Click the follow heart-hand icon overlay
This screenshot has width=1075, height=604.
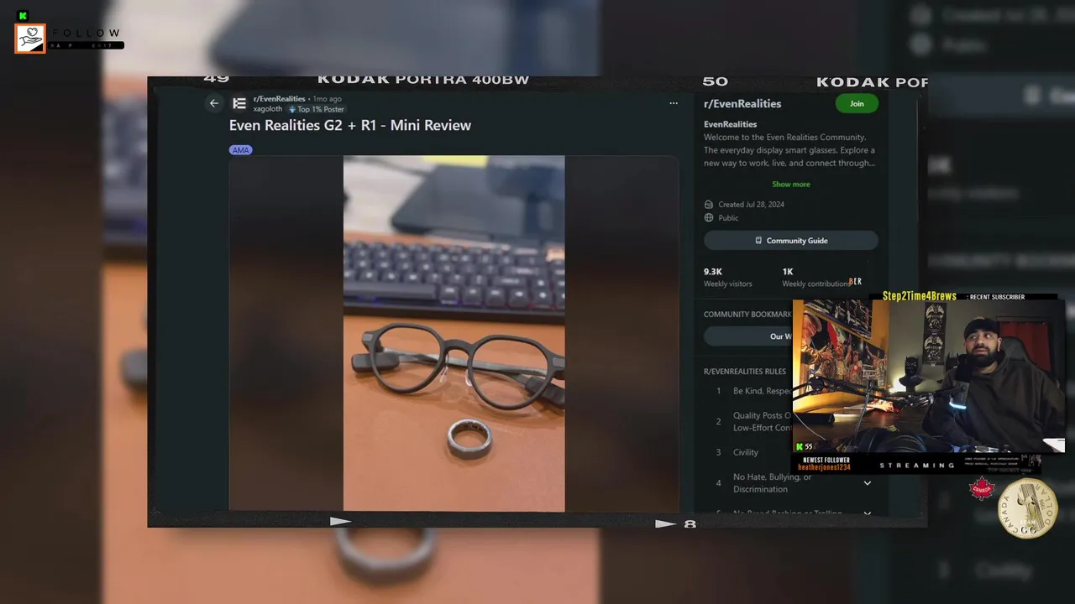coord(30,39)
